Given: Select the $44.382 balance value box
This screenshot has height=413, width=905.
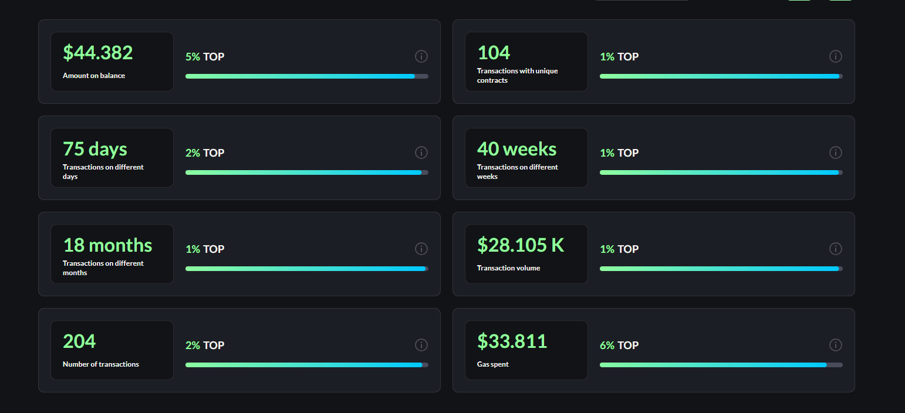Looking at the screenshot, I should click(x=112, y=62).
